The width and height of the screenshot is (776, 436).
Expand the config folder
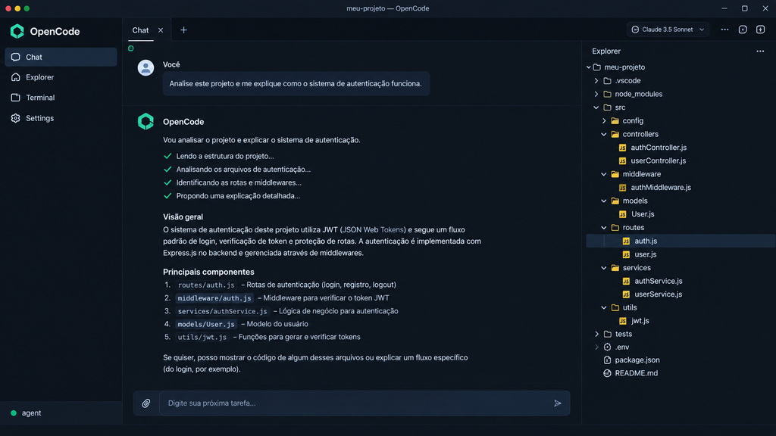coord(604,120)
